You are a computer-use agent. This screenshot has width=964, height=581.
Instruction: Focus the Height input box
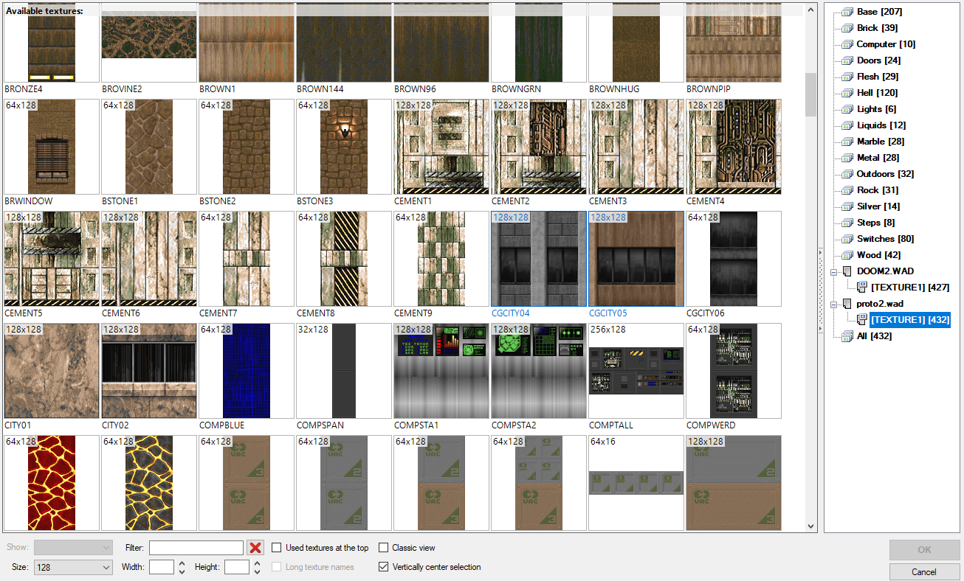(237, 567)
